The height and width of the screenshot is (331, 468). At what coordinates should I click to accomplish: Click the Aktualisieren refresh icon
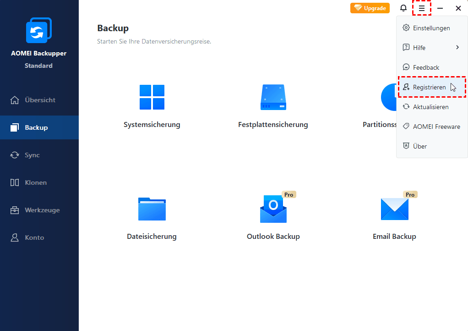point(406,107)
